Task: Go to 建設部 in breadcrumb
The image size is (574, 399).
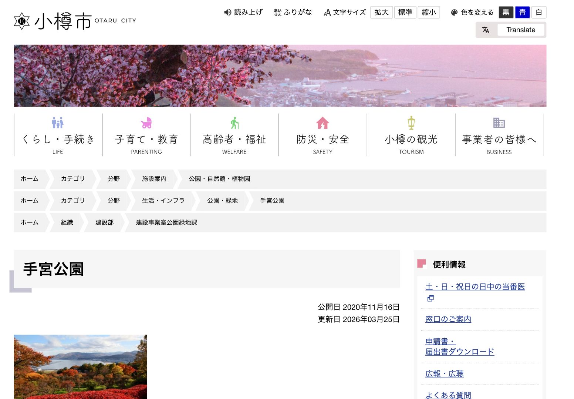Action: 104,222
